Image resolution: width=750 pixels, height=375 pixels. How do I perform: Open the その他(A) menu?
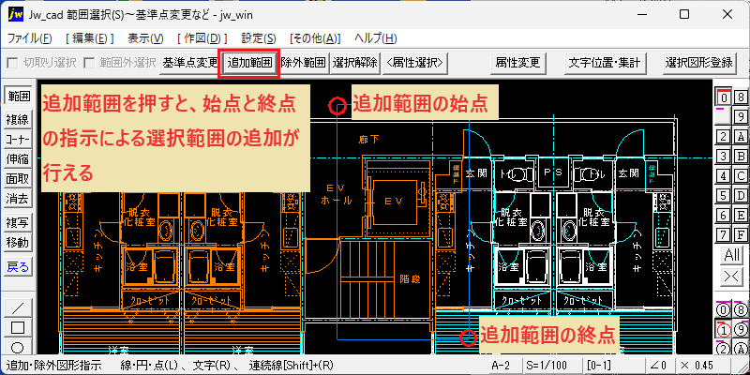315,38
